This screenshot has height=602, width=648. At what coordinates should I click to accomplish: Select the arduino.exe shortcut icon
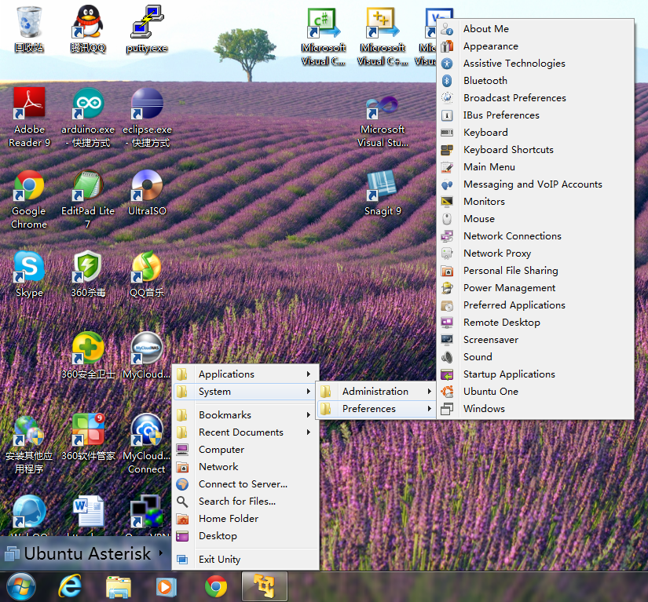[88, 104]
